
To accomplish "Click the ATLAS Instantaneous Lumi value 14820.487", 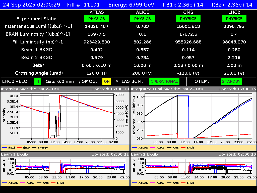I will click(97, 26).
